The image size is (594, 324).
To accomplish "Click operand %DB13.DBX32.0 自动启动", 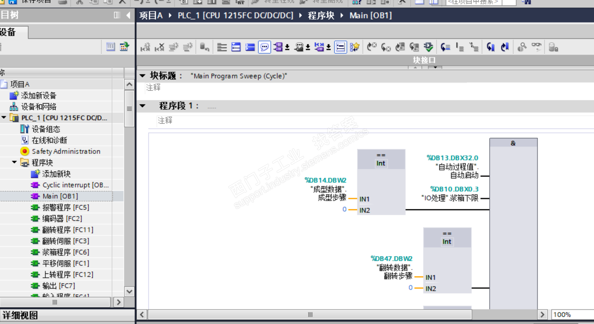I will pos(452,167).
